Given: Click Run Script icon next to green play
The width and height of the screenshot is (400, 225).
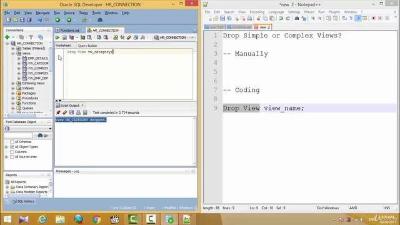Looking at the screenshot, I should (64, 37).
